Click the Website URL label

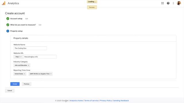[x=18, y=53]
